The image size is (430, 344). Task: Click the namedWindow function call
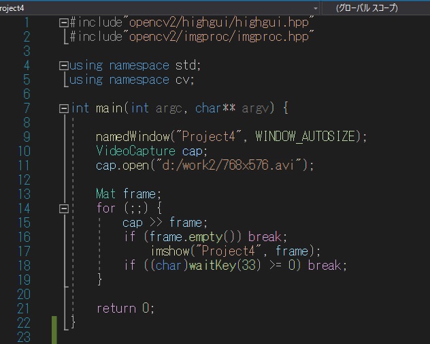point(133,136)
